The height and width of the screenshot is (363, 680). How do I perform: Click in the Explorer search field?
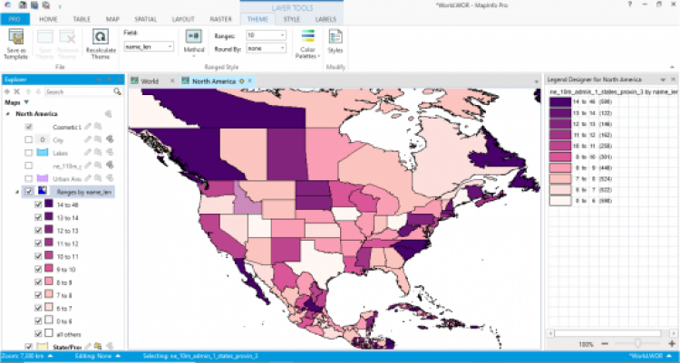pos(78,91)
